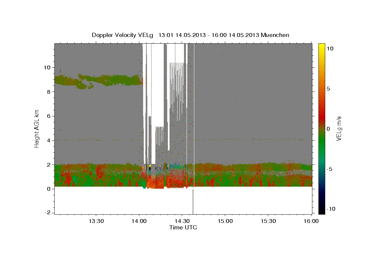Click the height axis label 0
The image size is (386, 257).
pos(49,189)
